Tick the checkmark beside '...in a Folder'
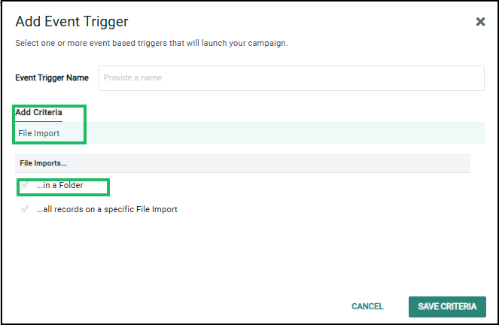Viewport: 499px width, 325px height. pos(26,185)
